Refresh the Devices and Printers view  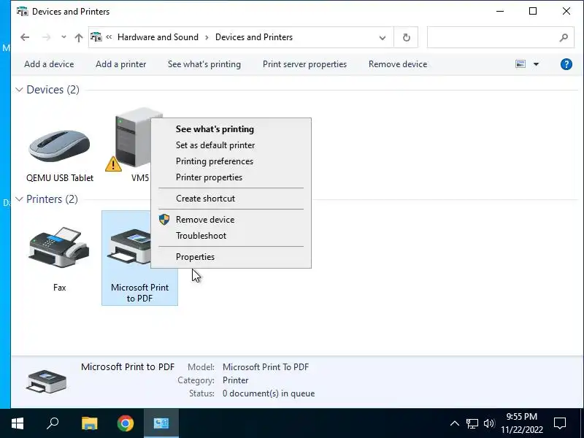tap(407, 37)
